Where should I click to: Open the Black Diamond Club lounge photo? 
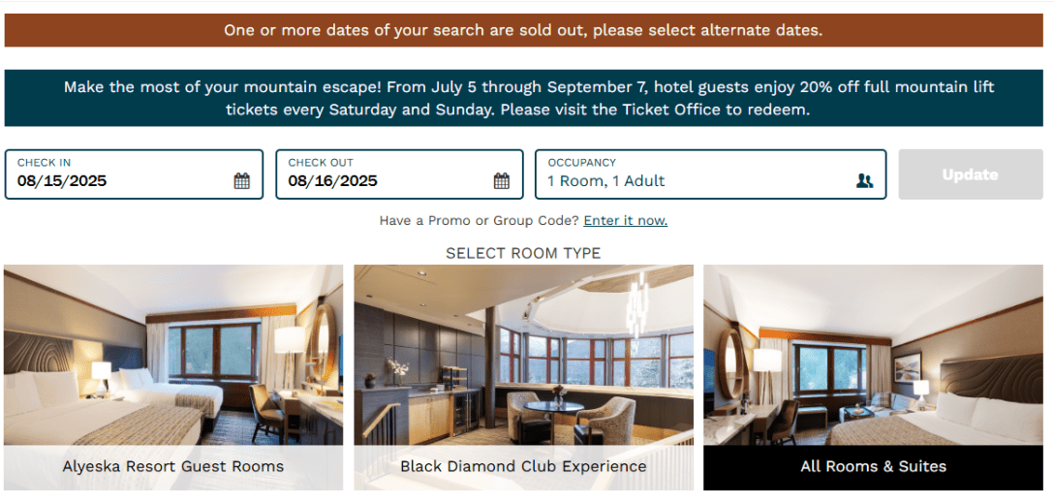(x=523, y=355)
